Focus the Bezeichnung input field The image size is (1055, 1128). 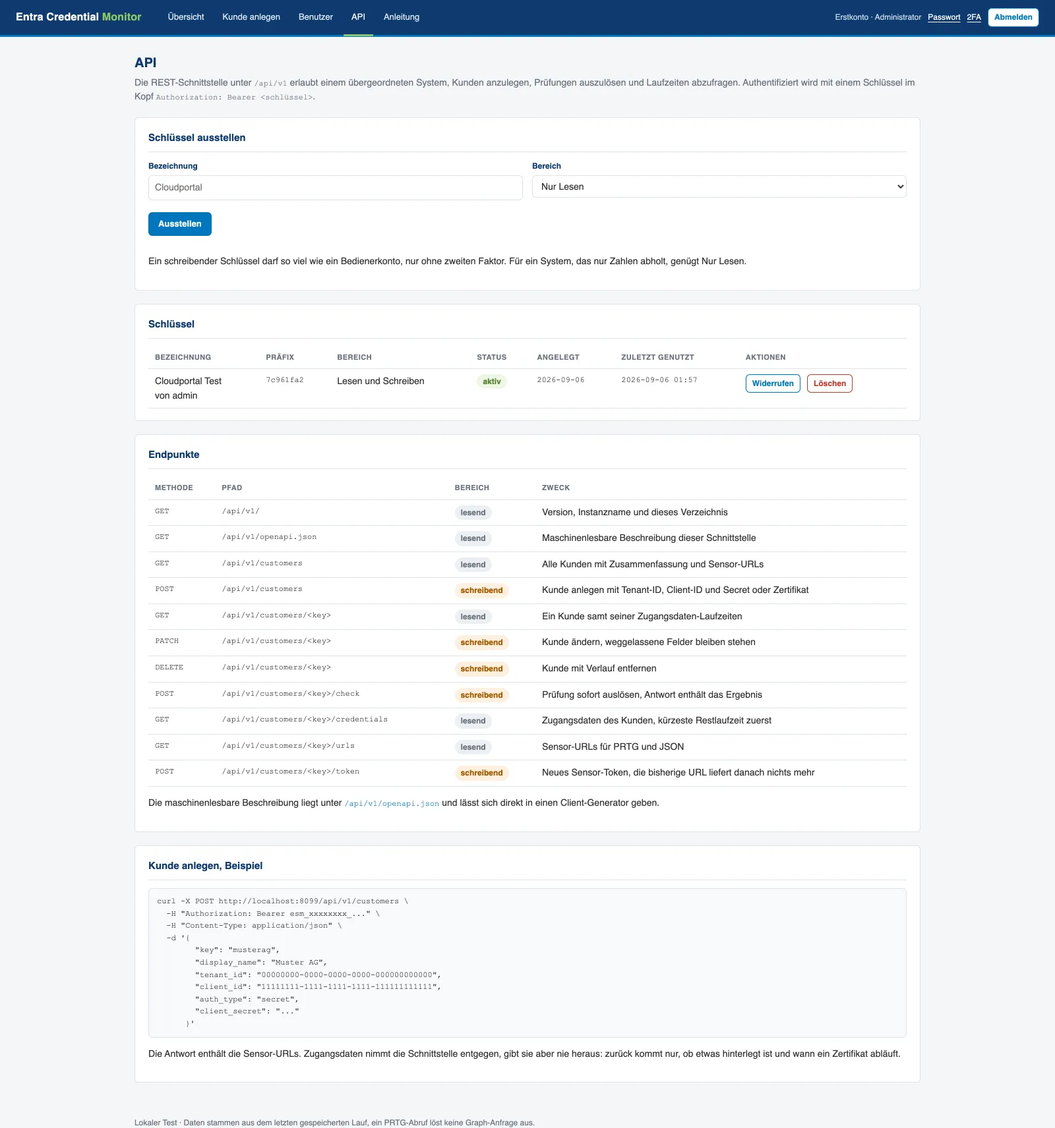coord(335,188)
